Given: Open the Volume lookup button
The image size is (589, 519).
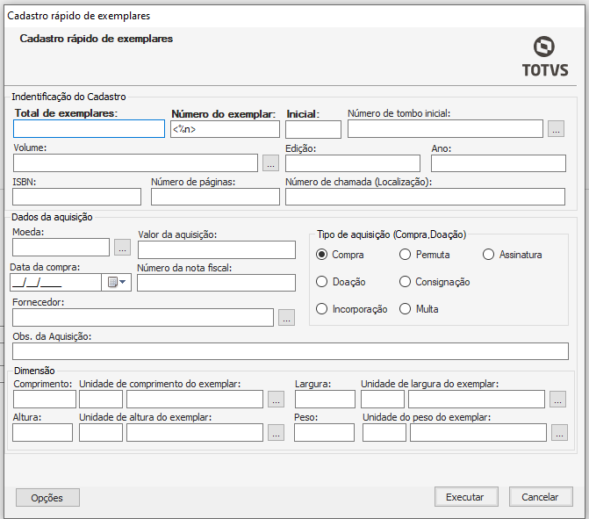Looking at the screenshot, I should [x=270, y=162].
